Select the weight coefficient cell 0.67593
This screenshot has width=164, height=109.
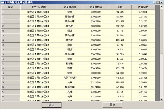coord(143,26)
